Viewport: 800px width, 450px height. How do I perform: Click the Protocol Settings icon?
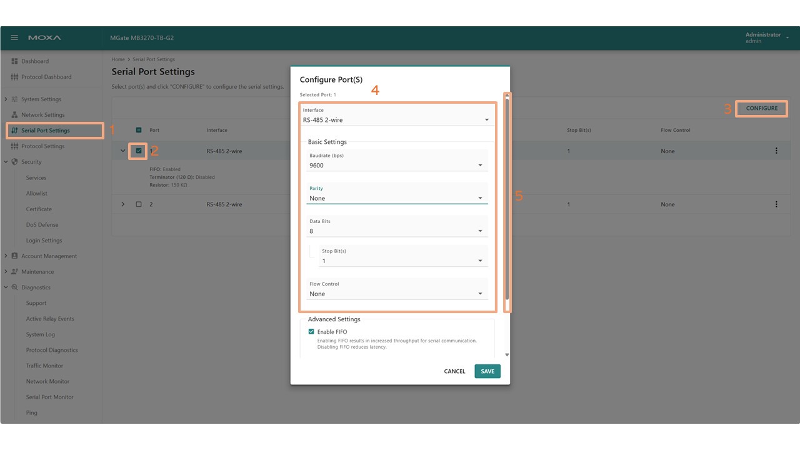pos(15,146)
